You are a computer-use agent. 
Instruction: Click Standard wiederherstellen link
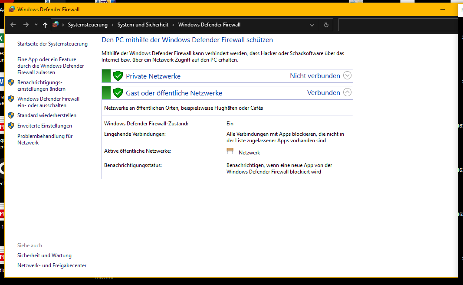click(47, 115)
